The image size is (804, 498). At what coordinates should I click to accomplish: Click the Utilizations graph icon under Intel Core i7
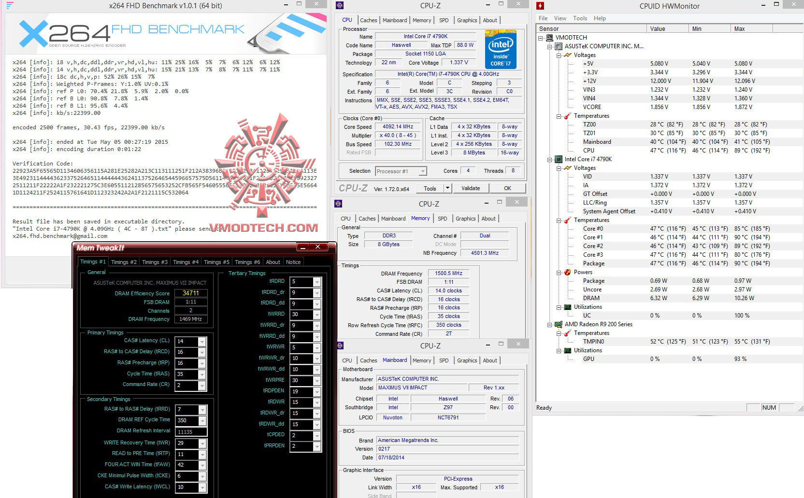tap(568, 307)
